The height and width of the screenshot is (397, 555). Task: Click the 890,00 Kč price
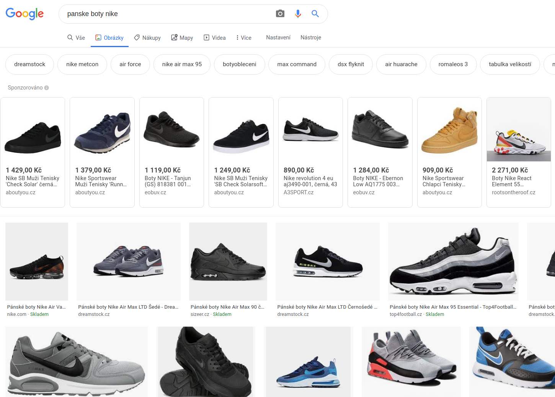point(299,170)
